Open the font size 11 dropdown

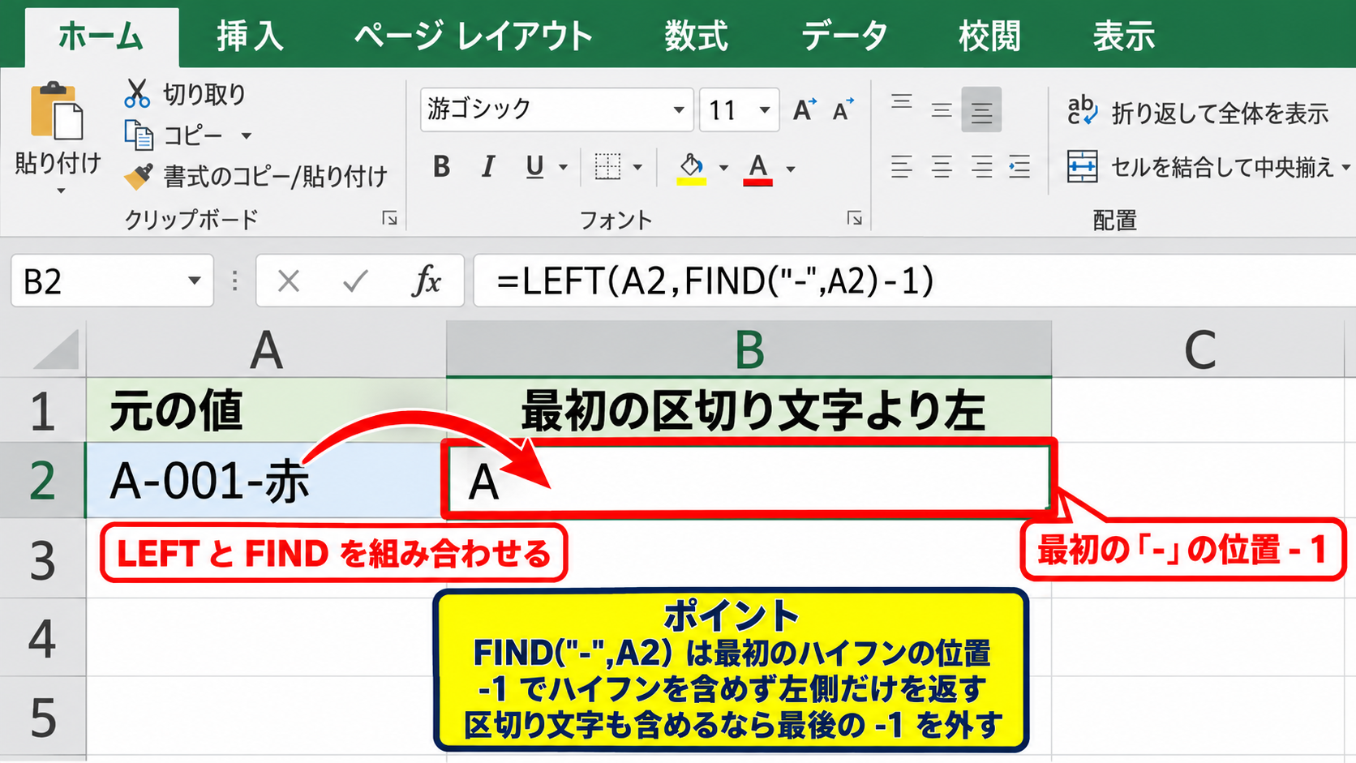tap(764, 109)
